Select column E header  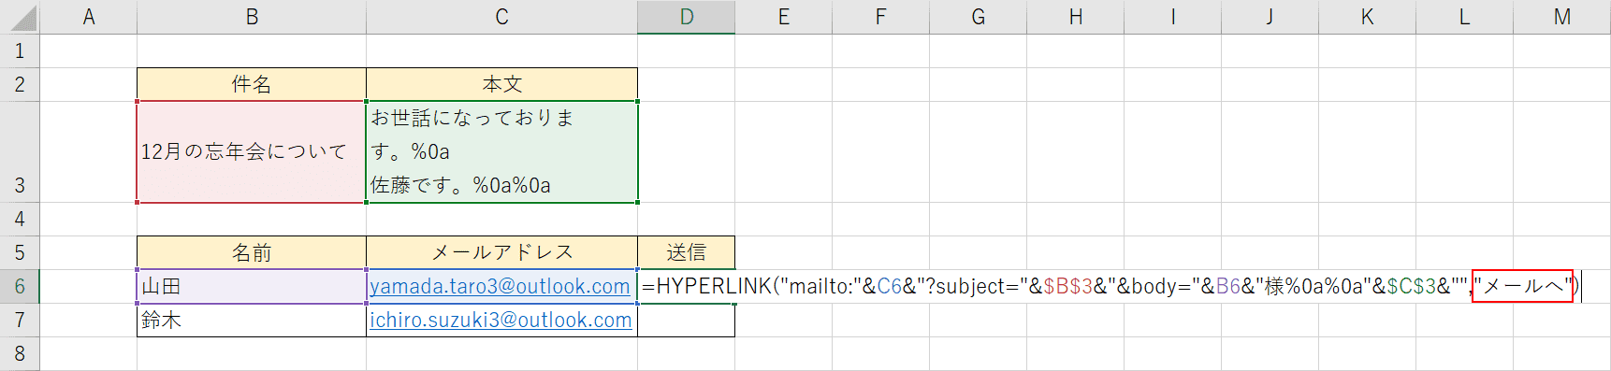[x=784, y=17]
